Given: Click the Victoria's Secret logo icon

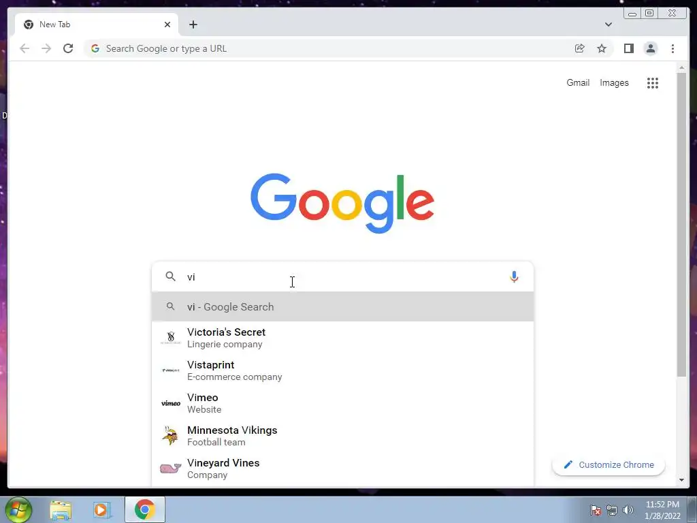Looking at the screenshot, I should 171,338.
